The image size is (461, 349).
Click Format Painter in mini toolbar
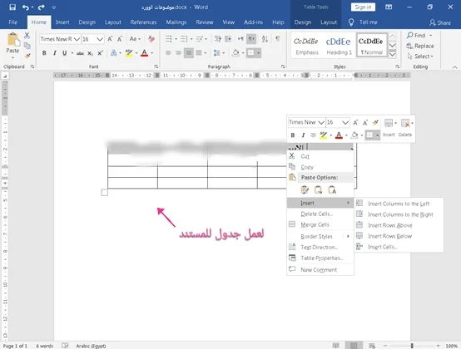(x=375, y=122)
